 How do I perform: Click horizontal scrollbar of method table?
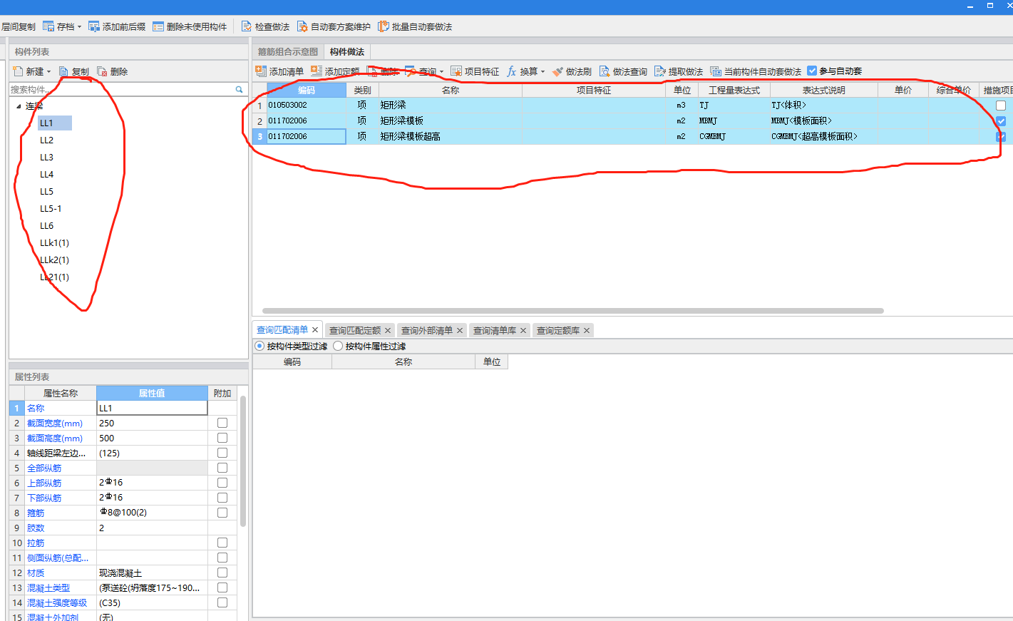pyautogui.click(x=573, y=311)
